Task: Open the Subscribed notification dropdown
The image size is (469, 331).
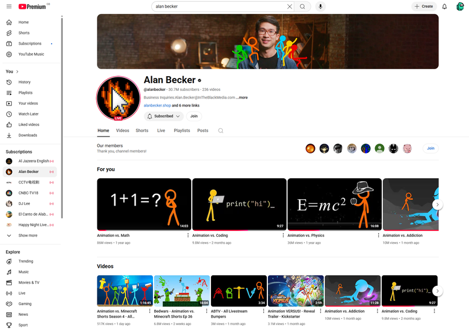Action: 164,116
